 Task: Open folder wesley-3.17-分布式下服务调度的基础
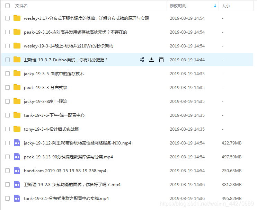86,18
